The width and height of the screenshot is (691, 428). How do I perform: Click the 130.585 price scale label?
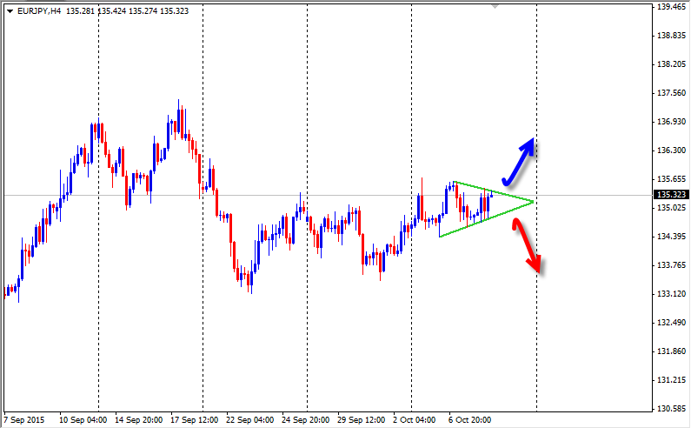tap(671, 408)
